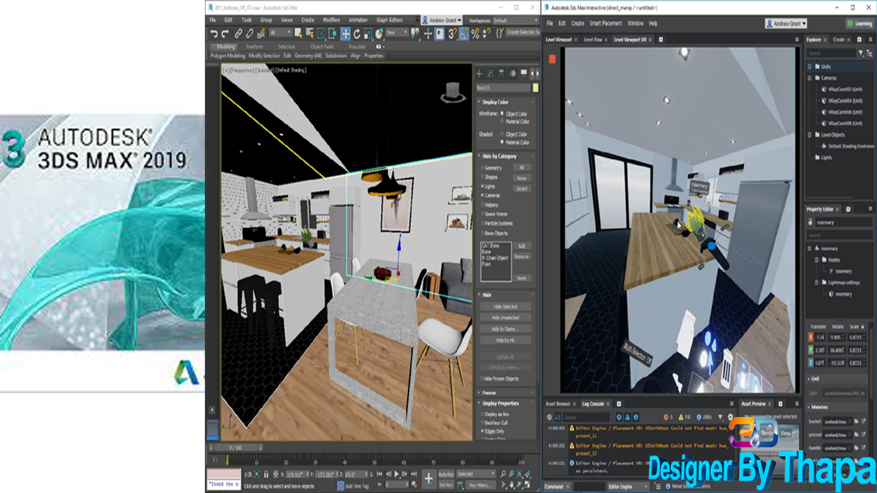Click the 0 / 100 time slider handle
Screen dimensions: 877x493
(x=235, y=448)
